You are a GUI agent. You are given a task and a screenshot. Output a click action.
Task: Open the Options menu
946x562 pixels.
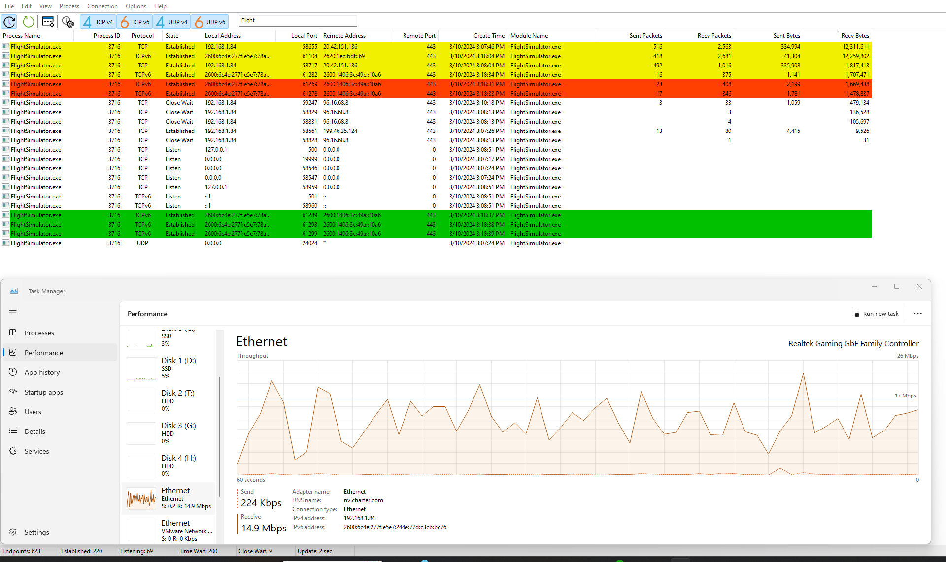tap(135, 6)
